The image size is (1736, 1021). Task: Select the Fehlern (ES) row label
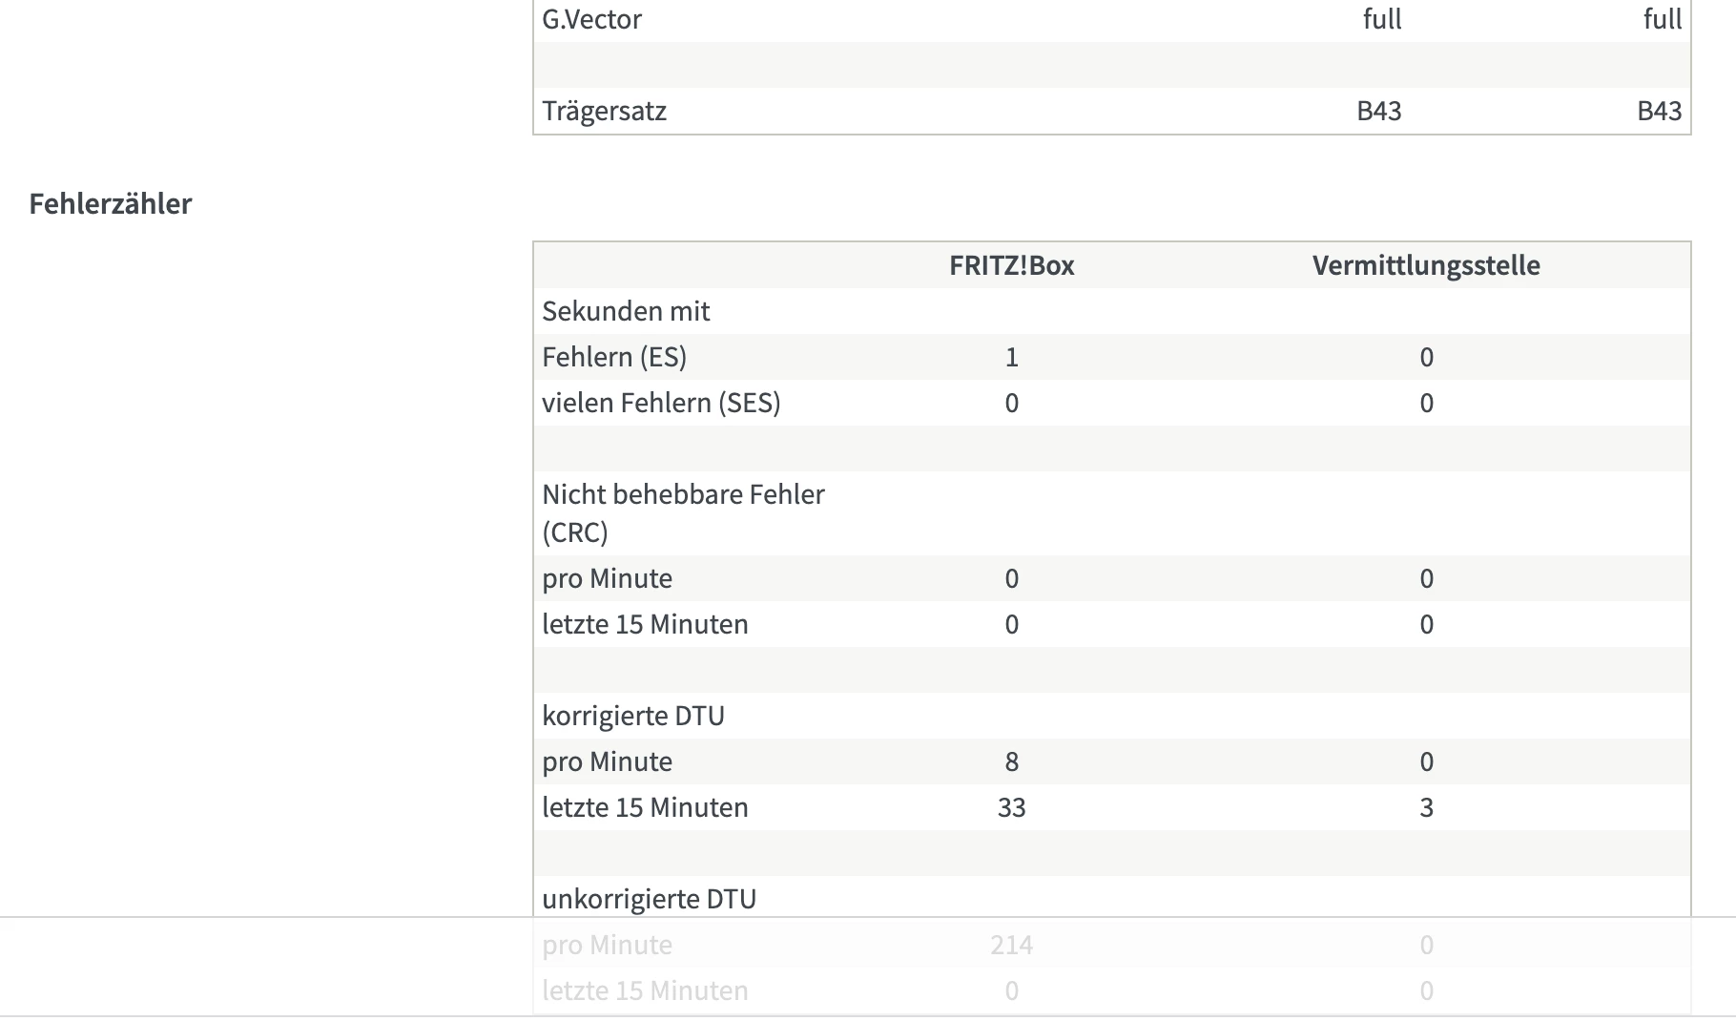(x=614, y=357)
